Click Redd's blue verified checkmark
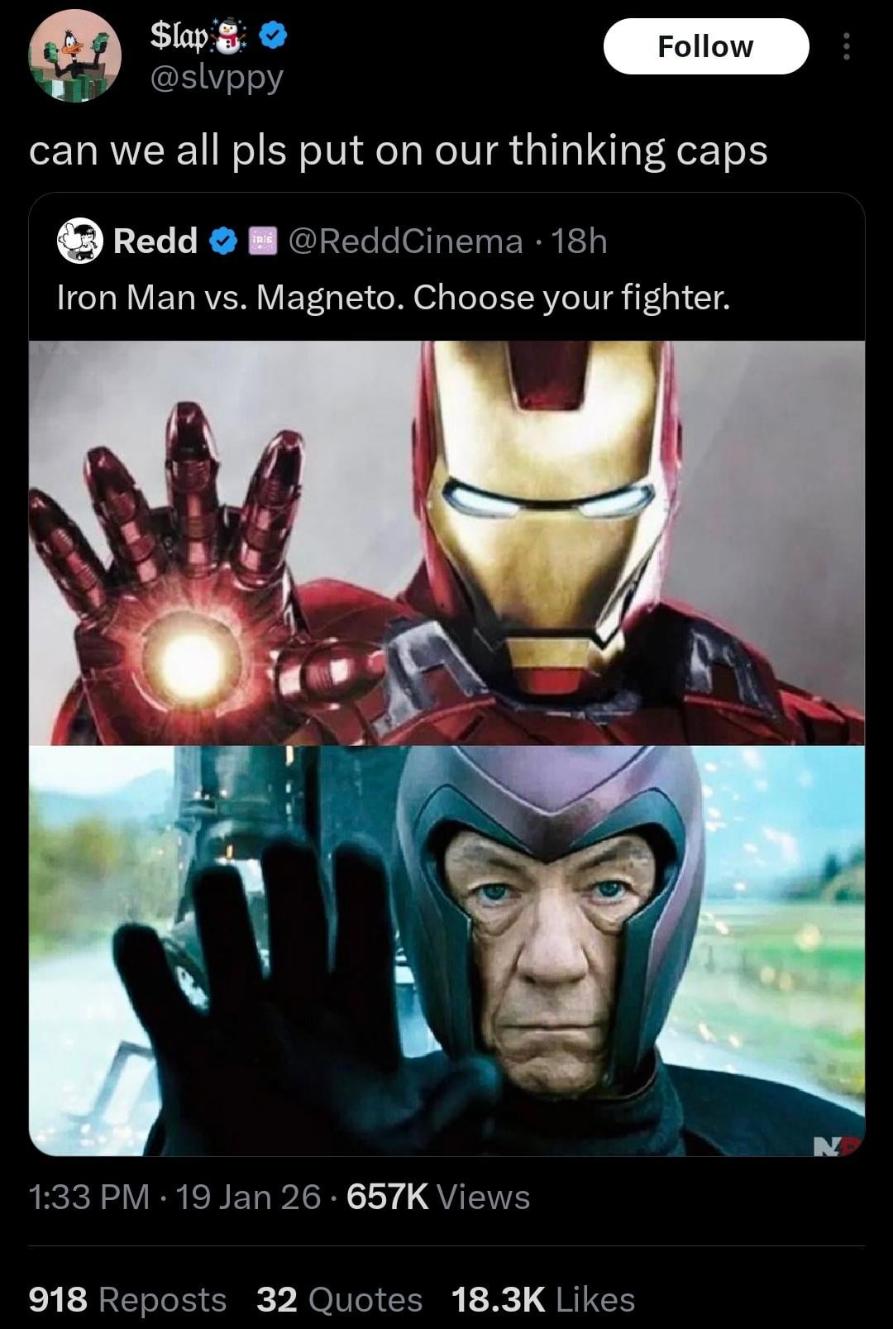Image resolution: width=893 pixels, height=1329 pixels. 220,241
